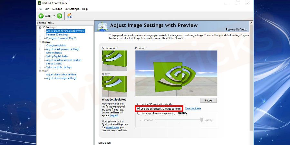Image resolution: width=290 pixels, height=145 pixels.
Task: Open the Back history dropdown arrow
Action: [54, 16]
